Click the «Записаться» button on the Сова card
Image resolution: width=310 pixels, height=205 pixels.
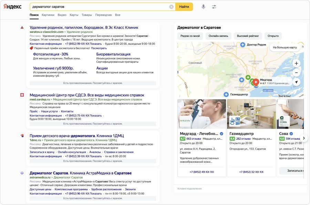tap(294, 170)
